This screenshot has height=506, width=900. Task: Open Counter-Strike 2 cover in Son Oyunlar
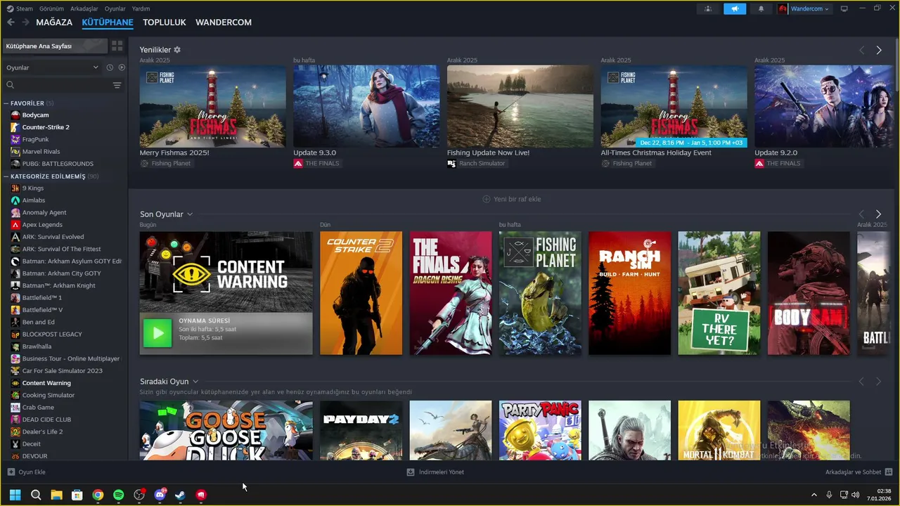point(361,293)
